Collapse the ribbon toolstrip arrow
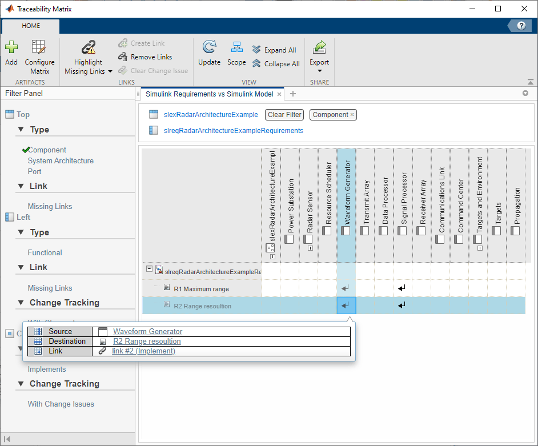Viewport: 538px width, 446px height. [531, 82]
